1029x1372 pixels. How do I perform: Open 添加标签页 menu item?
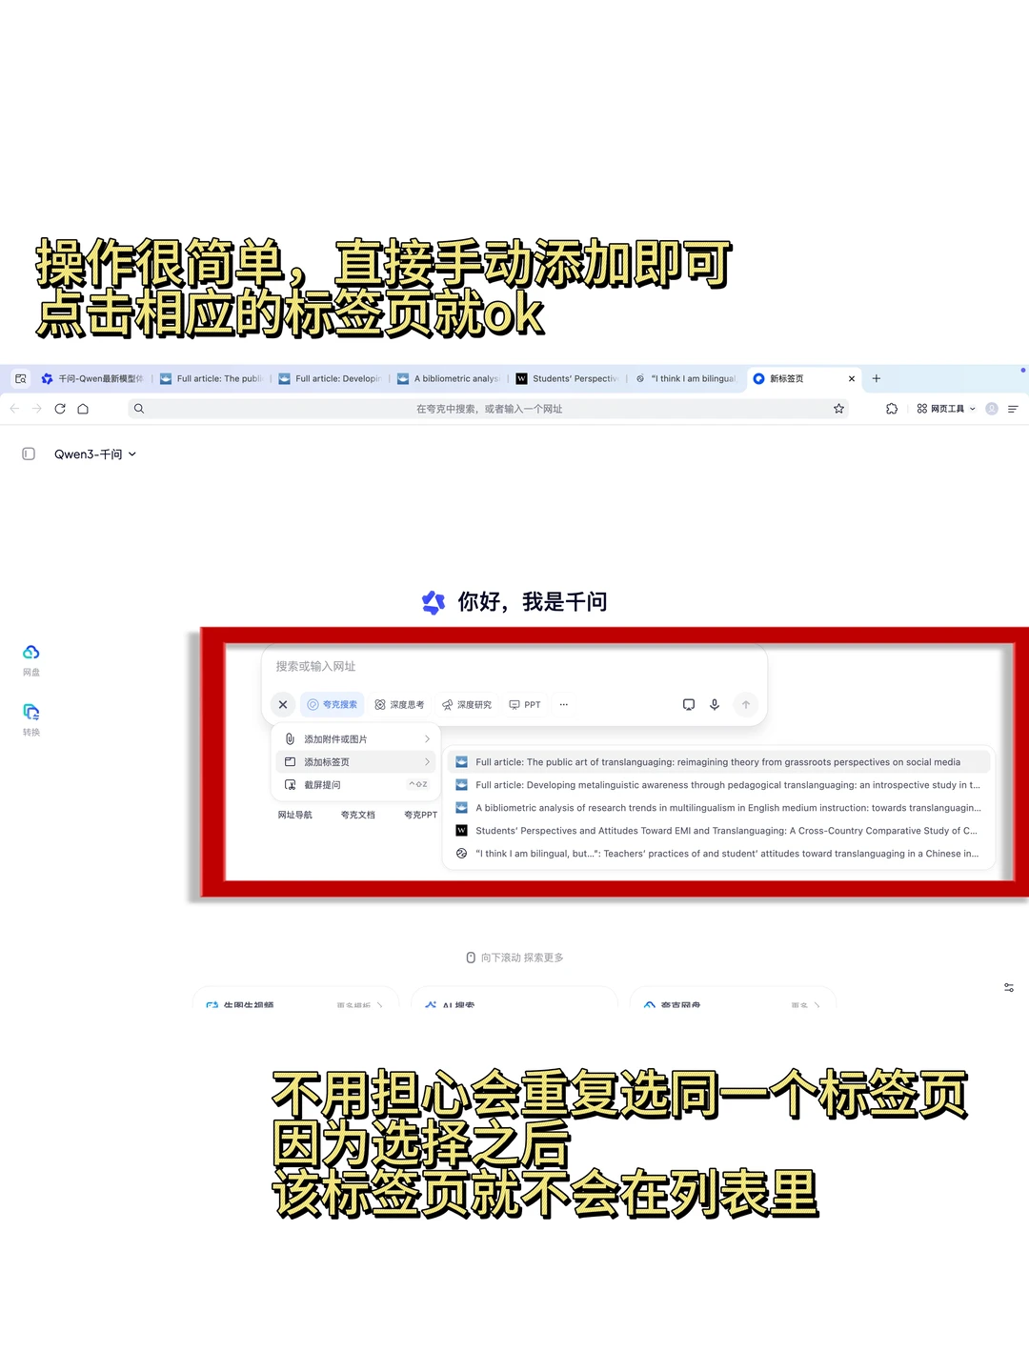click(x=357, y=762)
